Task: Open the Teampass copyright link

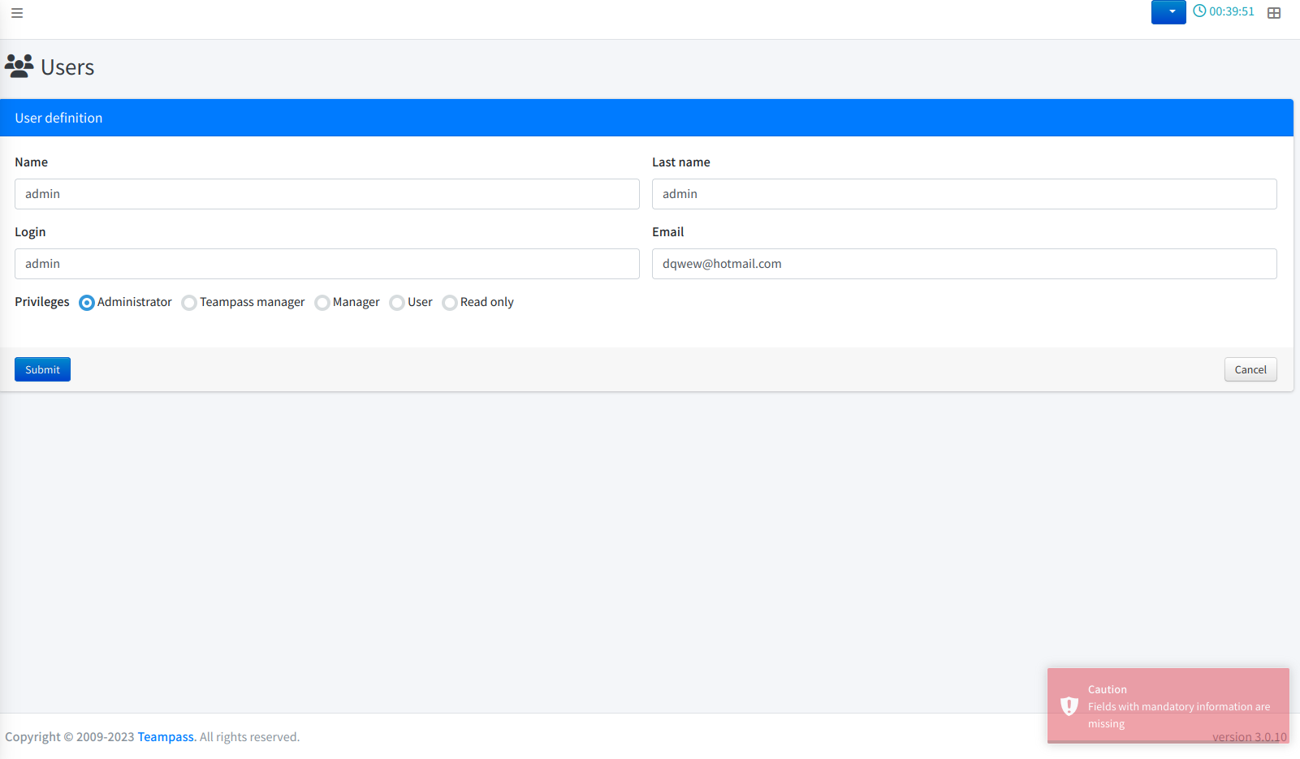Action: coord(165,736)
